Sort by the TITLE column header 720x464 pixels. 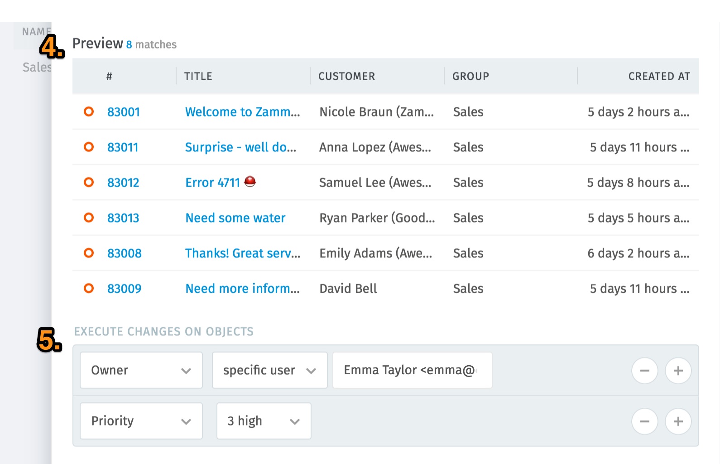pos(198,76)
